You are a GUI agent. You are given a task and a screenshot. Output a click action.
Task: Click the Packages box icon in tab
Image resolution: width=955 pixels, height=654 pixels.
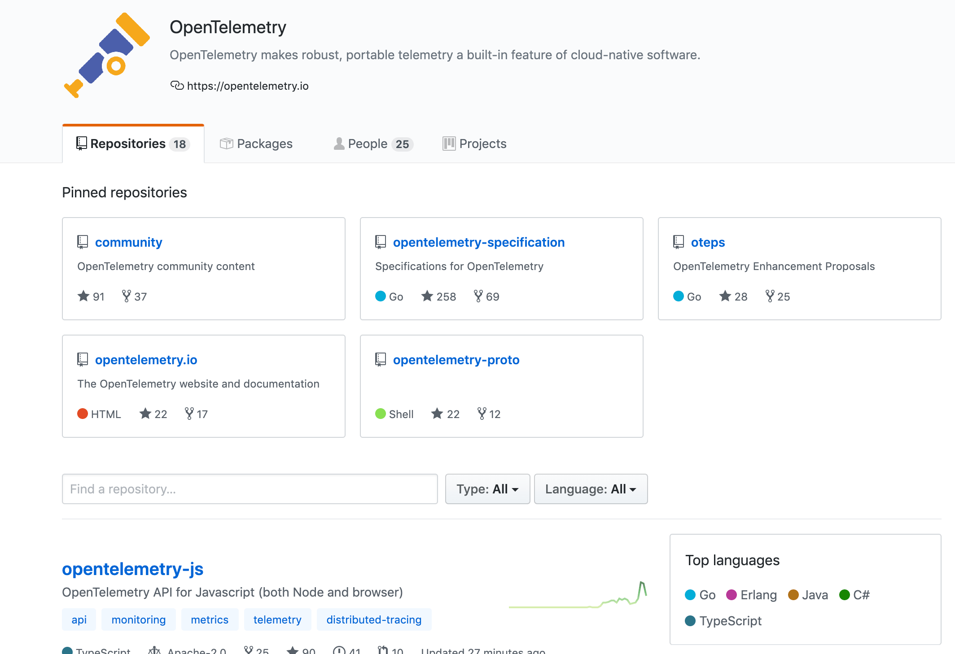point(226,144)
